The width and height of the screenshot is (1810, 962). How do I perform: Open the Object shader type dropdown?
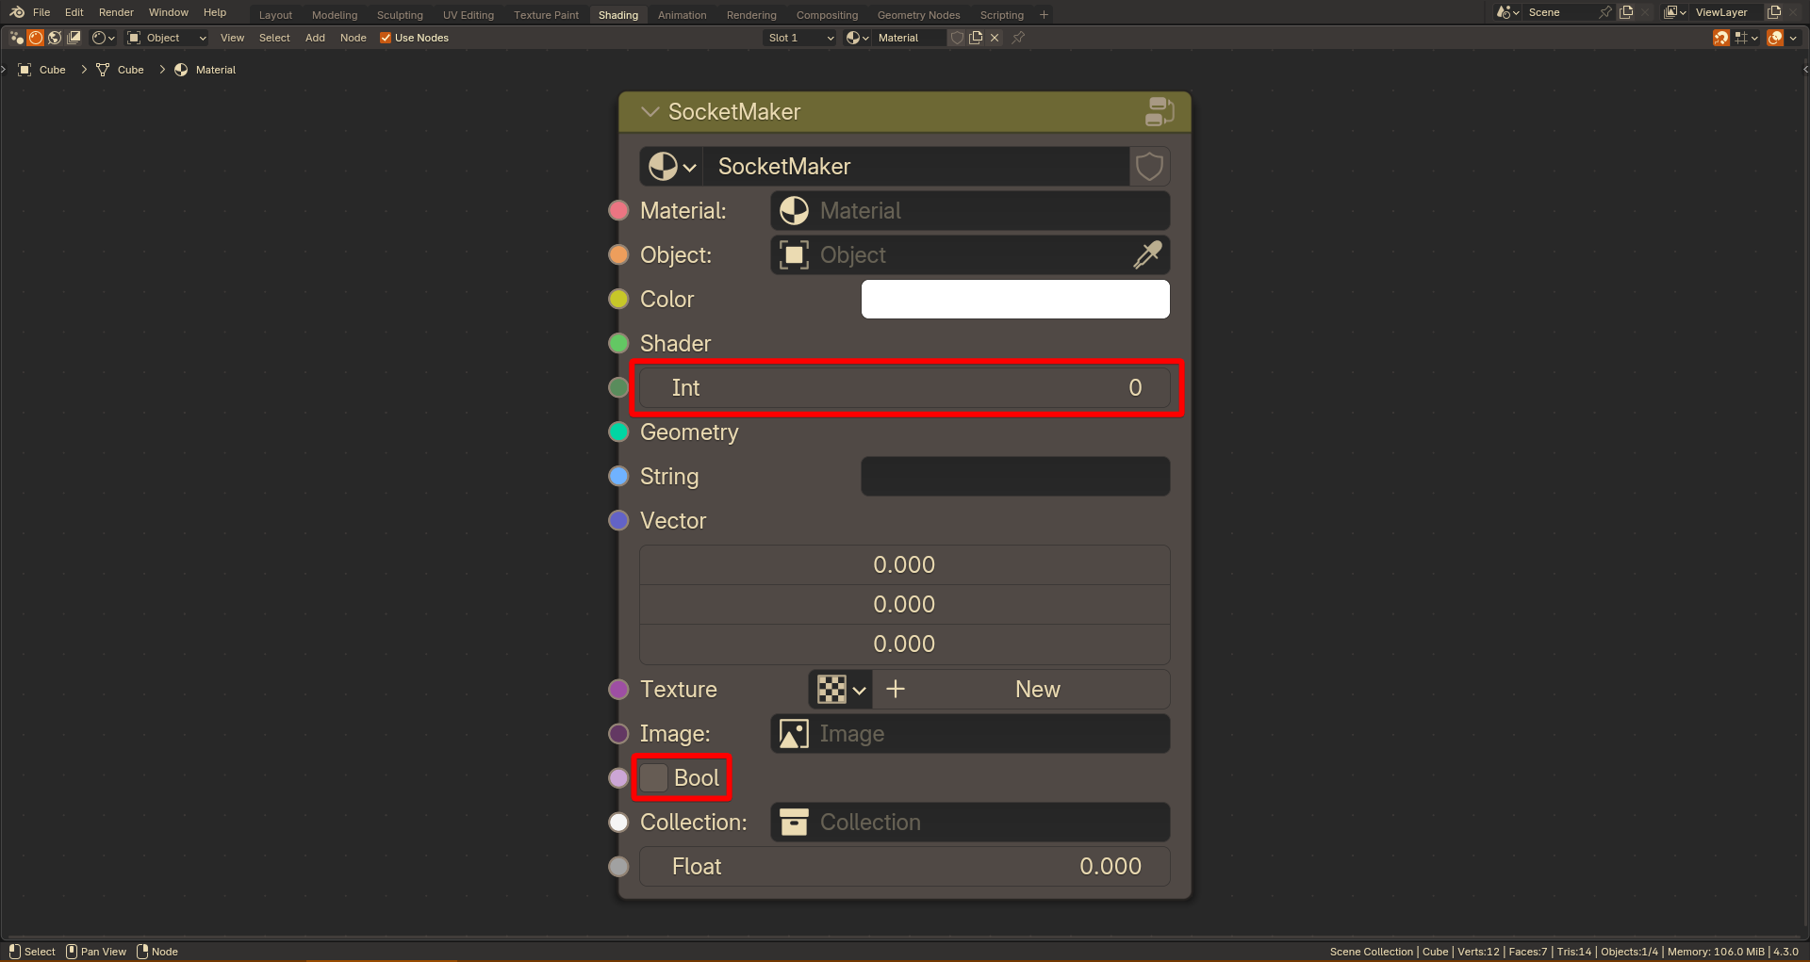(166, 38)
